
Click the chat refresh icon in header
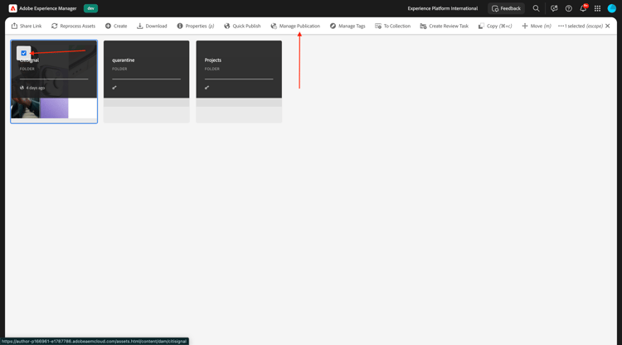tap(554, 8)
